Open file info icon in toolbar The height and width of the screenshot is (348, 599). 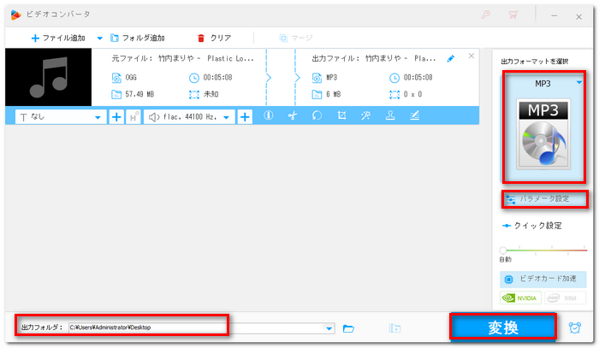pos(268,116)
